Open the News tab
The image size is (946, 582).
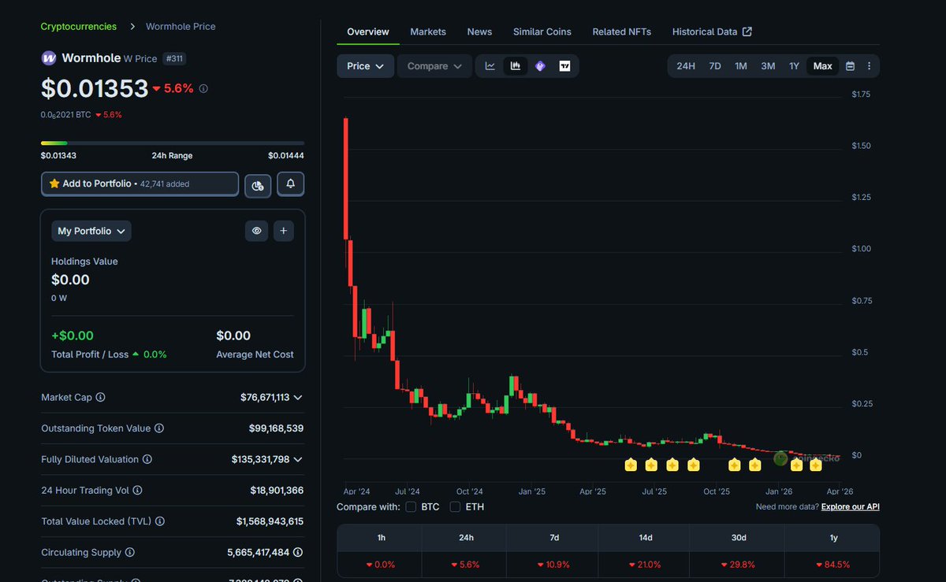[479, 32]
